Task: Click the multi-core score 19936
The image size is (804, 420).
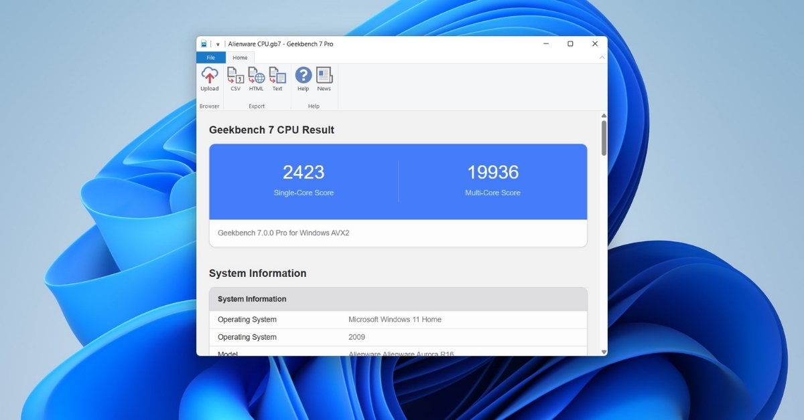Action: 493,172
